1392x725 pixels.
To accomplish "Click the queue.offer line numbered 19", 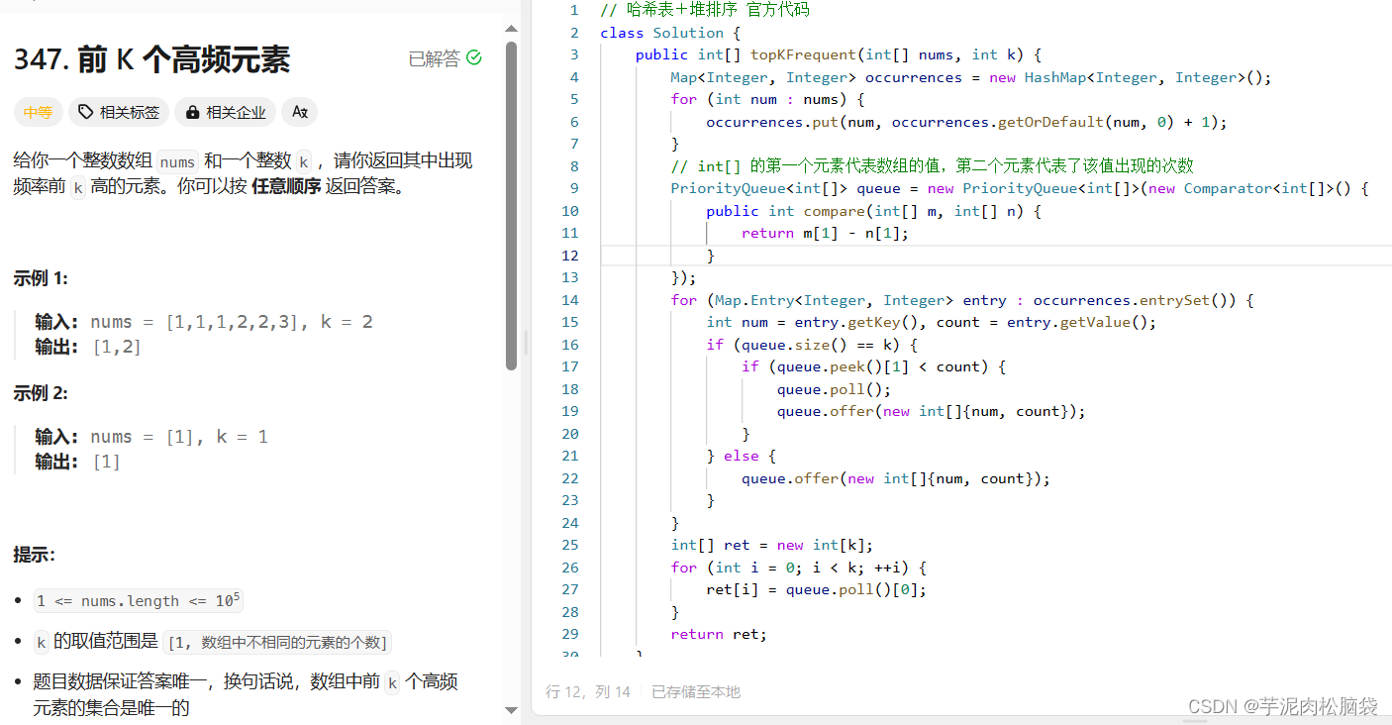I will click(931, 411).
